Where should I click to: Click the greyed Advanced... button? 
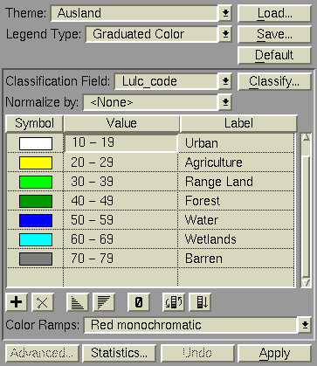click(x=42, y=353)
